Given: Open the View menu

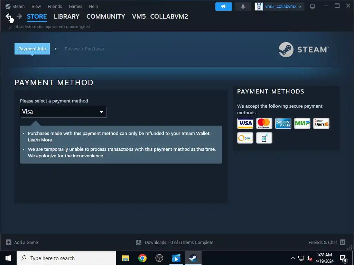Looking at the screenshot, I should pos(36,7).
